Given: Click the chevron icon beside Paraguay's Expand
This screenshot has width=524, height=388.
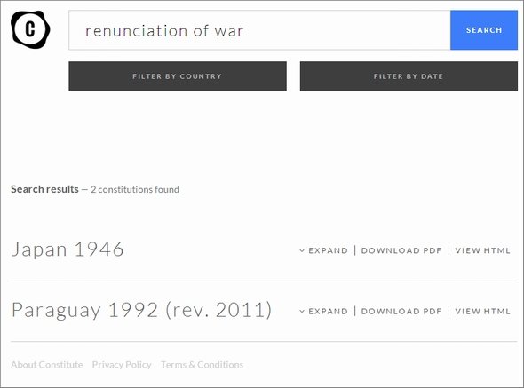Looking at the screenshot, I should pos(302,311).
